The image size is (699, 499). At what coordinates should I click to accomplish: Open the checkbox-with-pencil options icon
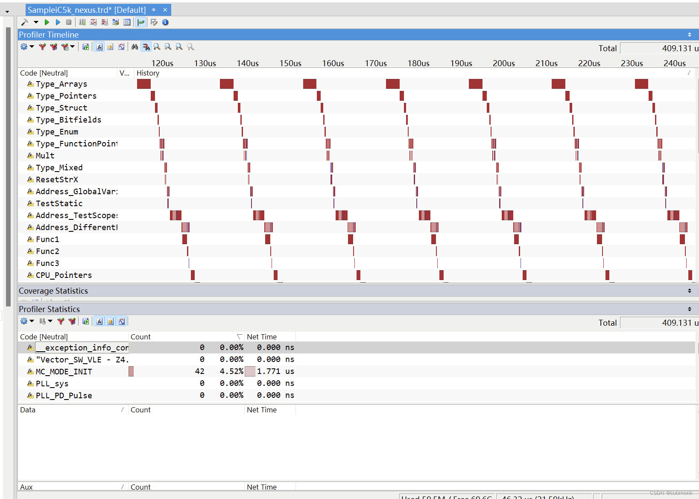pyautogui.click(x=154, y=22)
